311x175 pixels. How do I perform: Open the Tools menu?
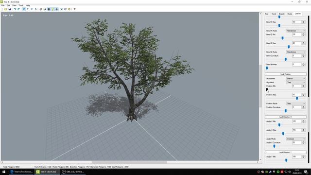point(21,5)
